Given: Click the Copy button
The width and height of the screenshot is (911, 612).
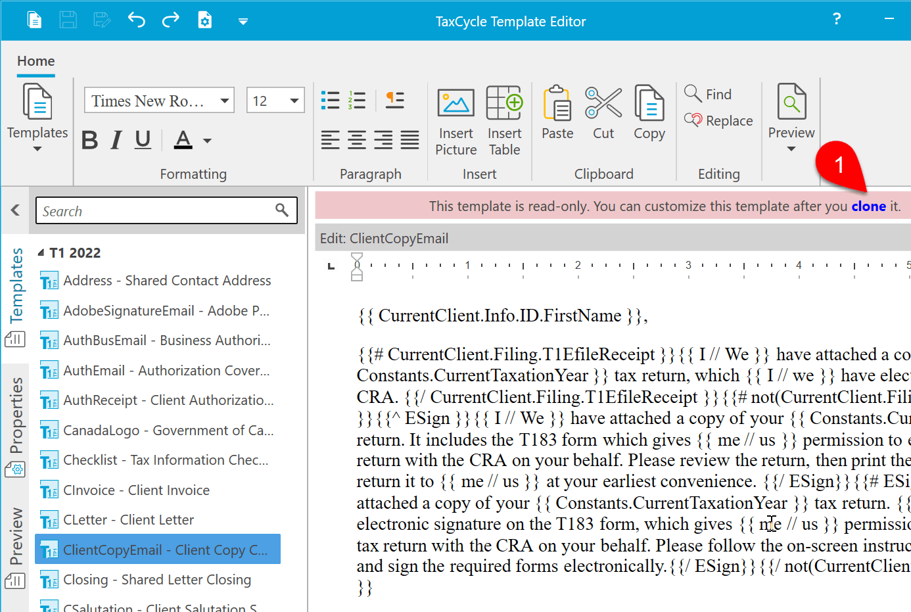Looking at the screenshot, I should pos(649,113).
